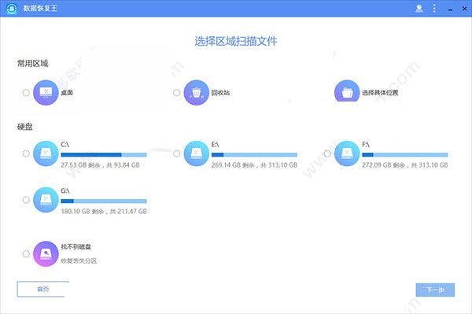Viewport: 472px width, 314px height.
Task: Click the 硬盘 section heading
Action: [24, 127]
